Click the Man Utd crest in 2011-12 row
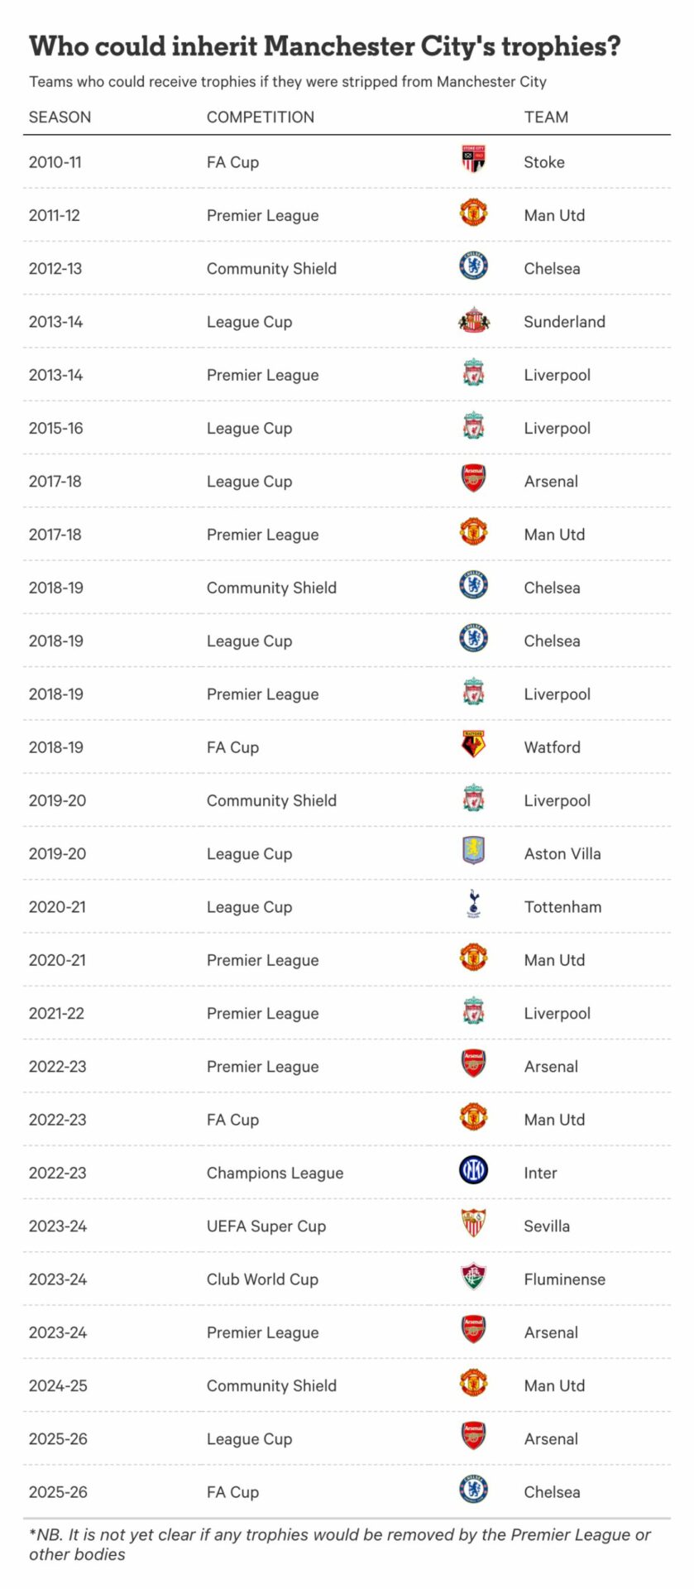 click(x=473, y=214)
